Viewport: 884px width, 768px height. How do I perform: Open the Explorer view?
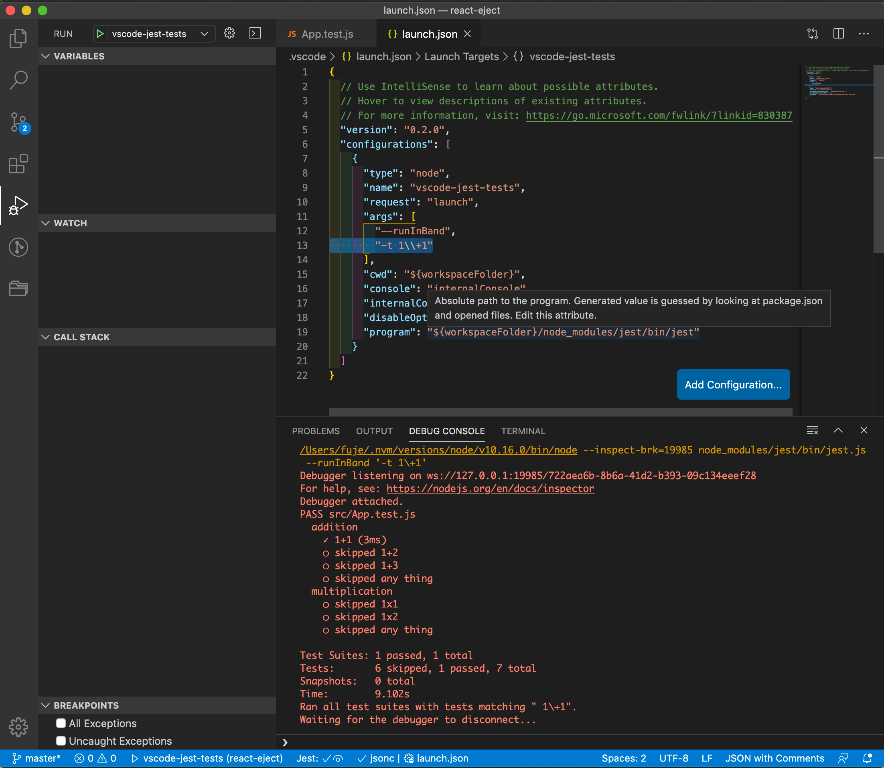point(18,38)
